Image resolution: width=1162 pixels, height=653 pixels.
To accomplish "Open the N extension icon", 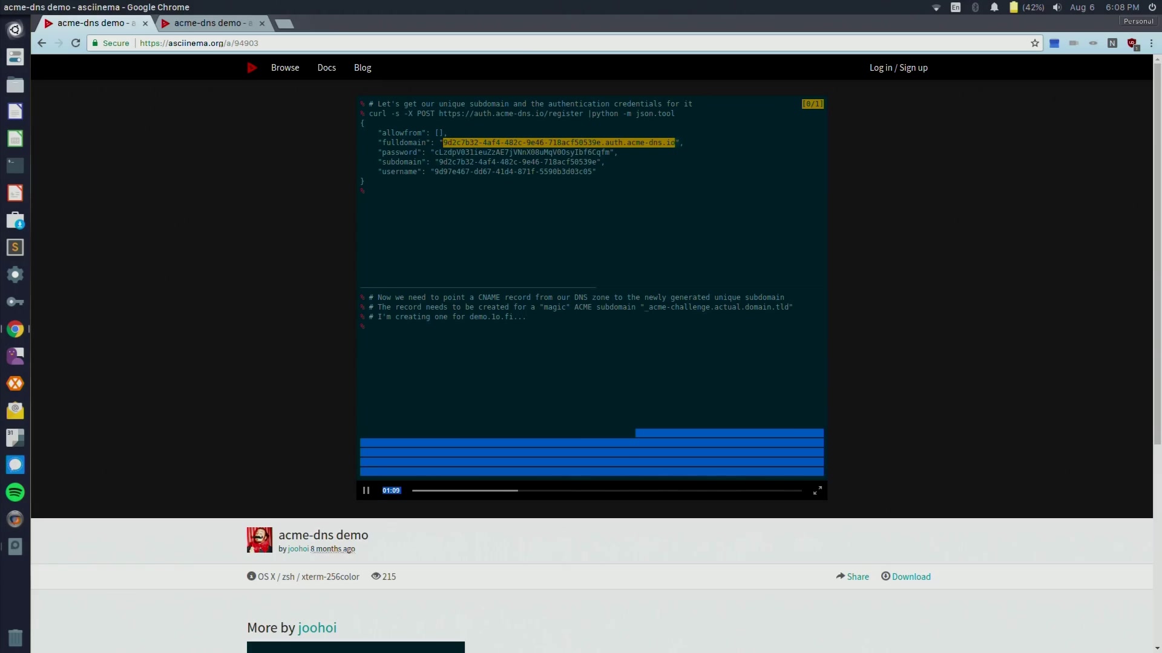I will 1112,43.
